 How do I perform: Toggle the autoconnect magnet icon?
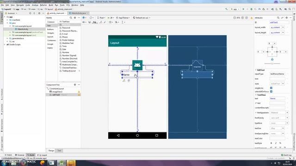pyautogui.click(x=90, y=22)
